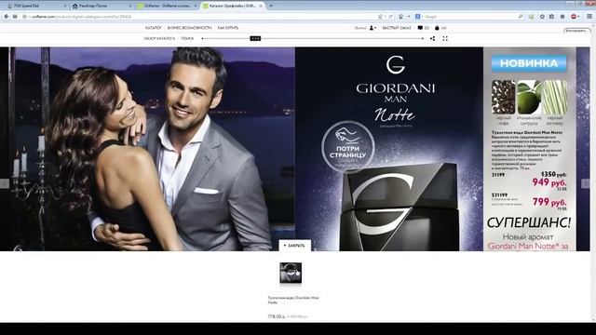Open the БИЗНЕС-ВОЗМОЖНОСТИ menu
The height and width of the screenshot is (335, 596).
click(189, 28)
